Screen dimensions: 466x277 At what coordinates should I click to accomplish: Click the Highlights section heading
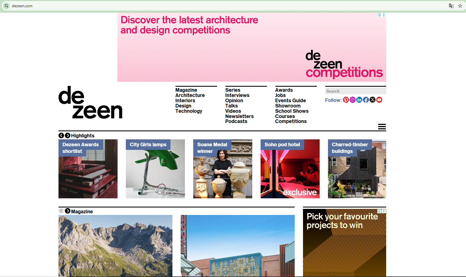[83, 135]
